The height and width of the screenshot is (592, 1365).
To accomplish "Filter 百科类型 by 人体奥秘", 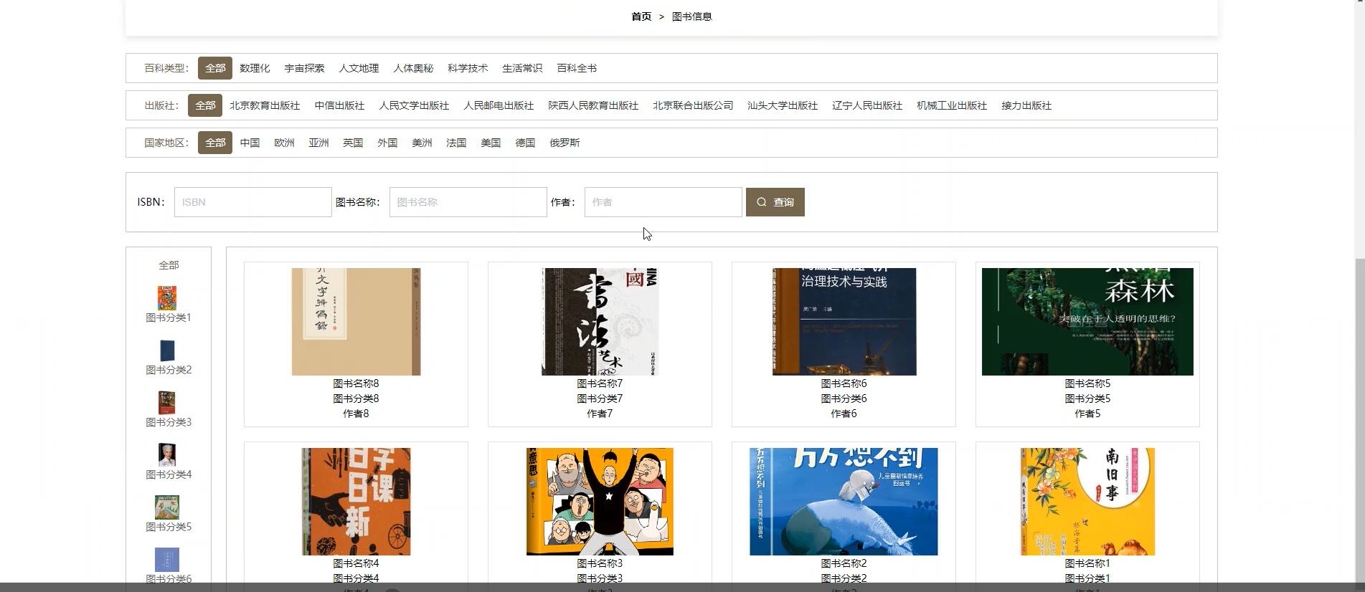I will click(413, 68).
